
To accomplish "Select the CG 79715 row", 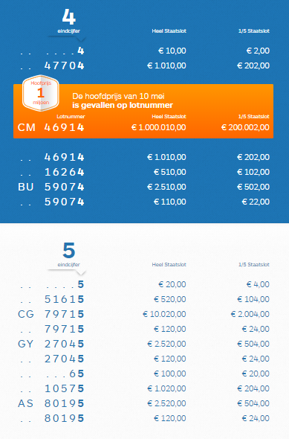I will [143, 314].
